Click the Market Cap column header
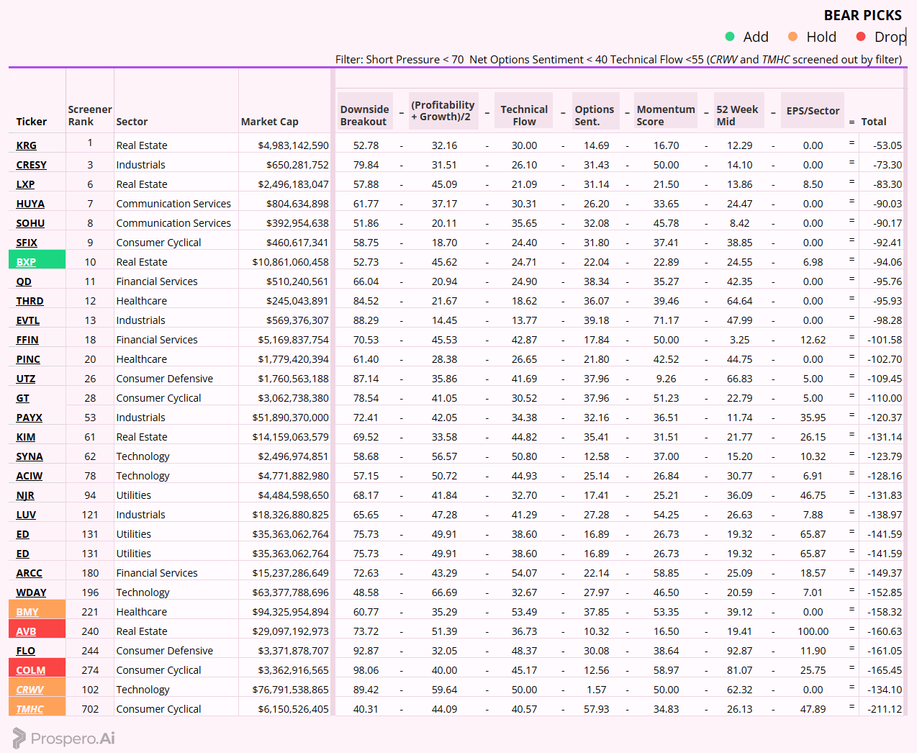This screenshot has width=917, height=753. [x=270, y=122]
